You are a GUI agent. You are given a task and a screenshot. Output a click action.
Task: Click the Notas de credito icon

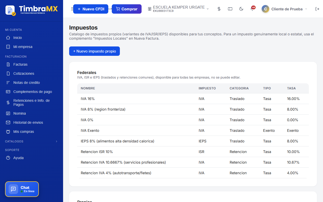[8, 83]
